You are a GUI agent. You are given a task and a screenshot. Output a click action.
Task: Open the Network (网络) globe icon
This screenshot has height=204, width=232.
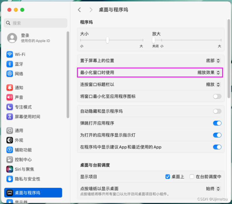point(10,74)
